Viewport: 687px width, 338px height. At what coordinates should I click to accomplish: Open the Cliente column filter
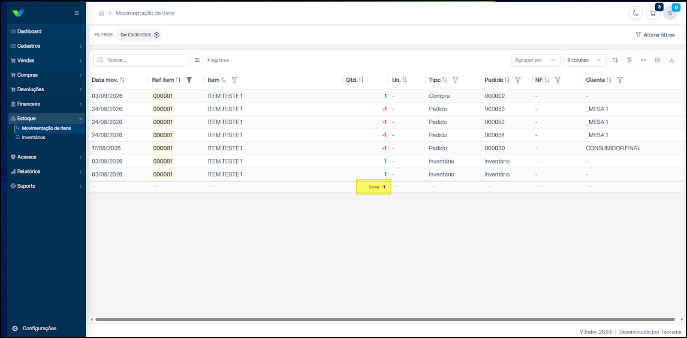click(620, 80)
